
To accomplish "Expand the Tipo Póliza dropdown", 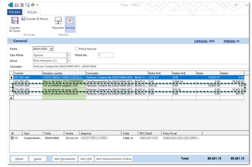I will 68,55.
